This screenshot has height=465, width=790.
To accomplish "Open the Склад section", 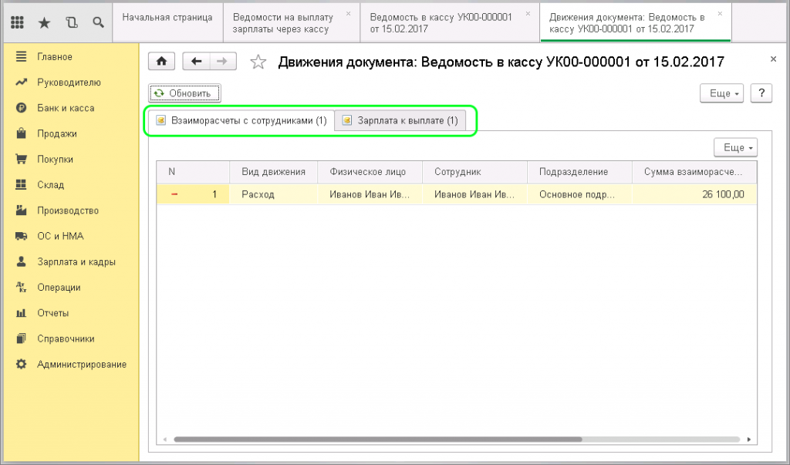I will tap(50, 185).
